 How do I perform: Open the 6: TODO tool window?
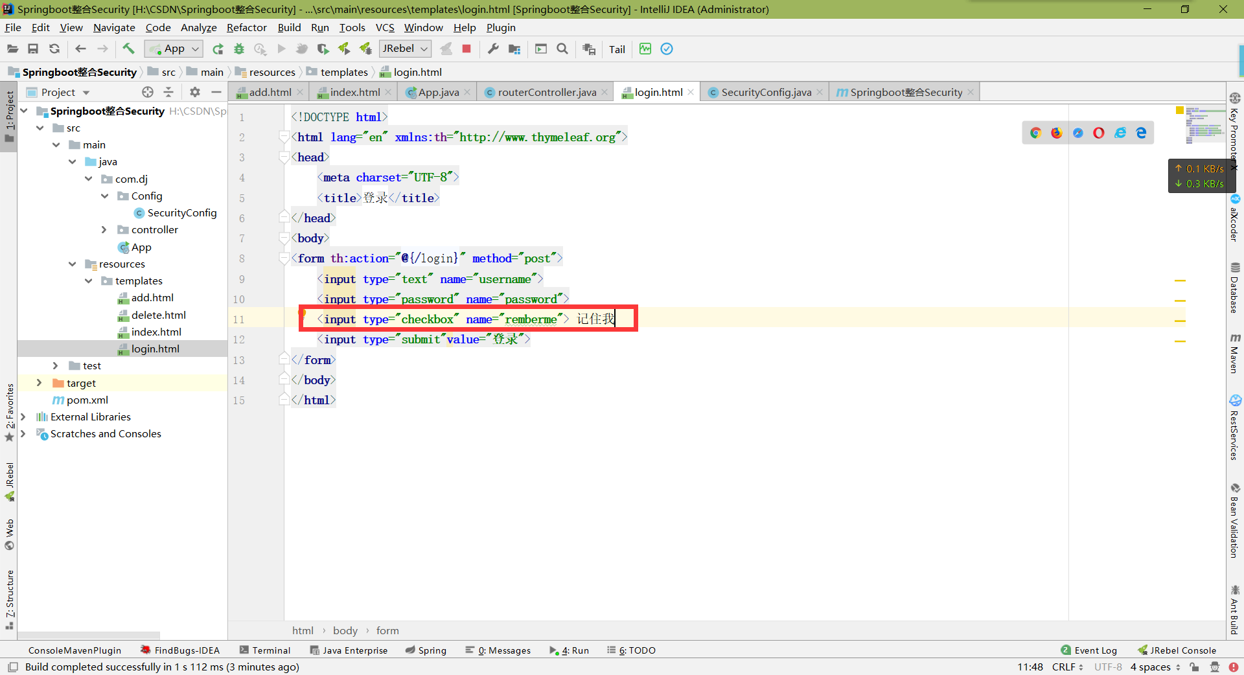point(631,650)
